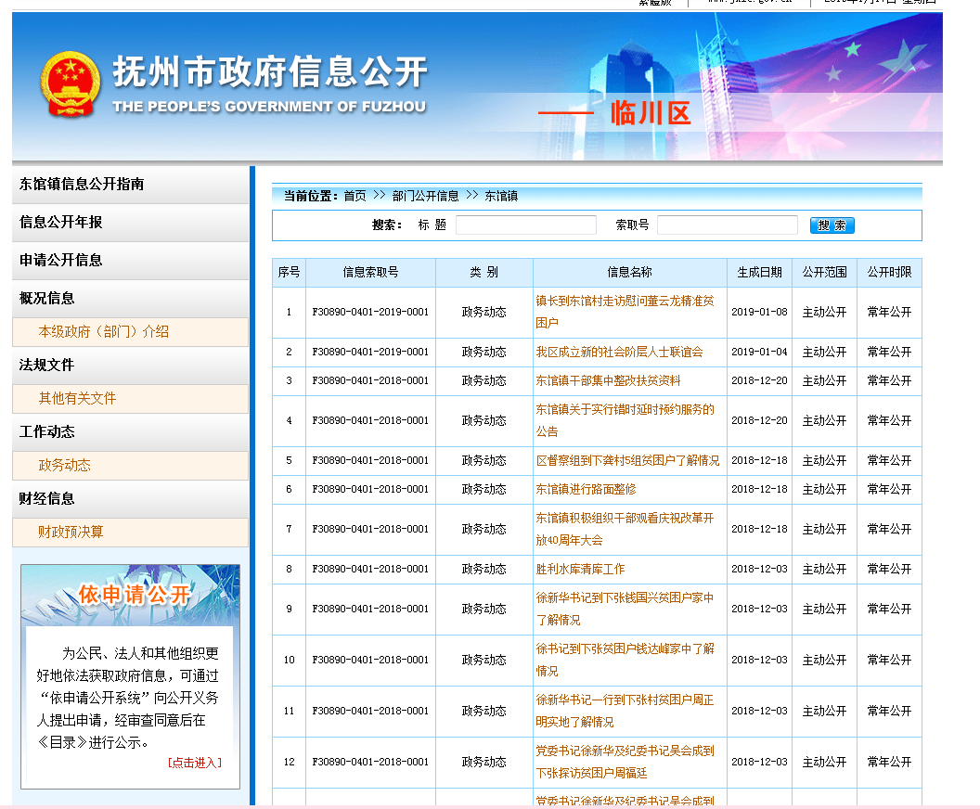Click the 临川区 header title

tap(651, 113)
